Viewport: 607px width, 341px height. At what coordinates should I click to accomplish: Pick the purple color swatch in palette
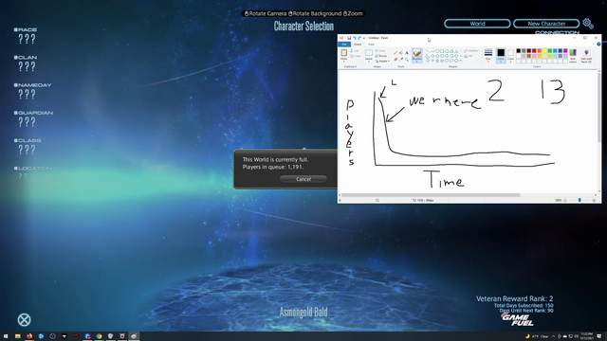[x=565, y=50]
